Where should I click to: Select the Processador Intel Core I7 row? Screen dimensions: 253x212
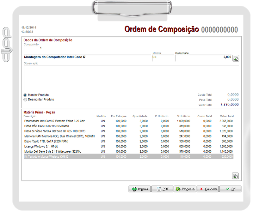54,121
